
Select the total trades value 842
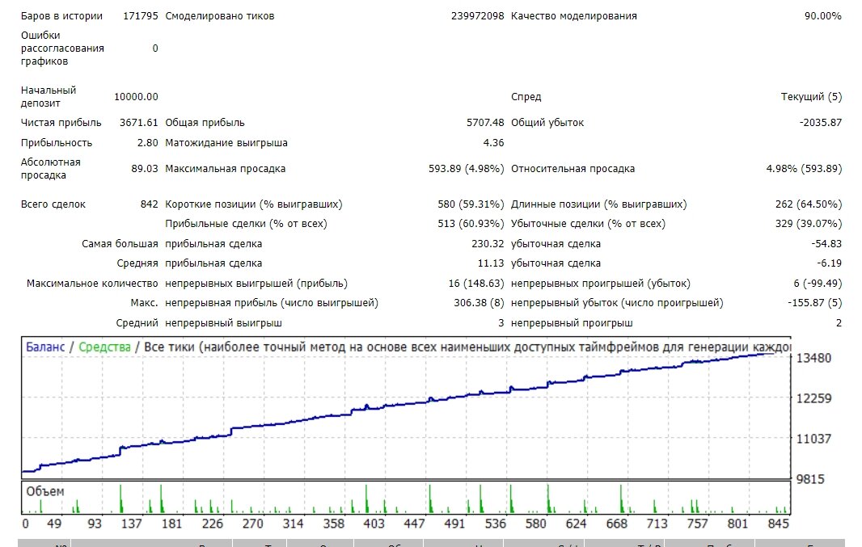(149, 204)
